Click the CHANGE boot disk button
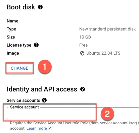Screen dimensions: 139x133 point(19,68)
